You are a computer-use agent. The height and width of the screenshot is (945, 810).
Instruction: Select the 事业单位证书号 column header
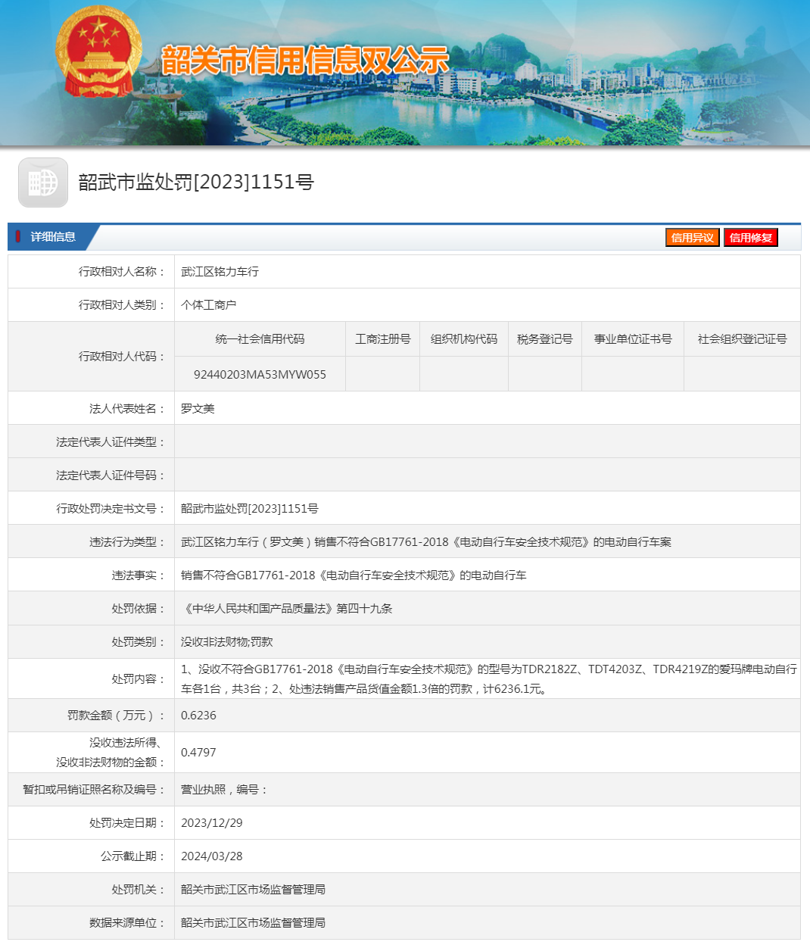coord(632,339)
